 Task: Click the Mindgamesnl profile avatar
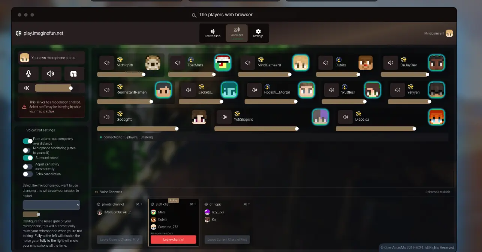pos(449,33)
